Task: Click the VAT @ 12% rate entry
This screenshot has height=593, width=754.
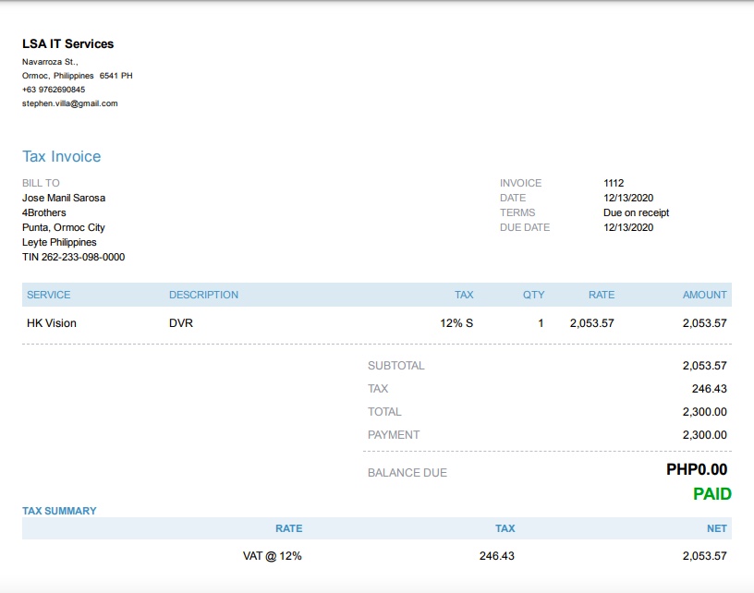Action: 273,556
